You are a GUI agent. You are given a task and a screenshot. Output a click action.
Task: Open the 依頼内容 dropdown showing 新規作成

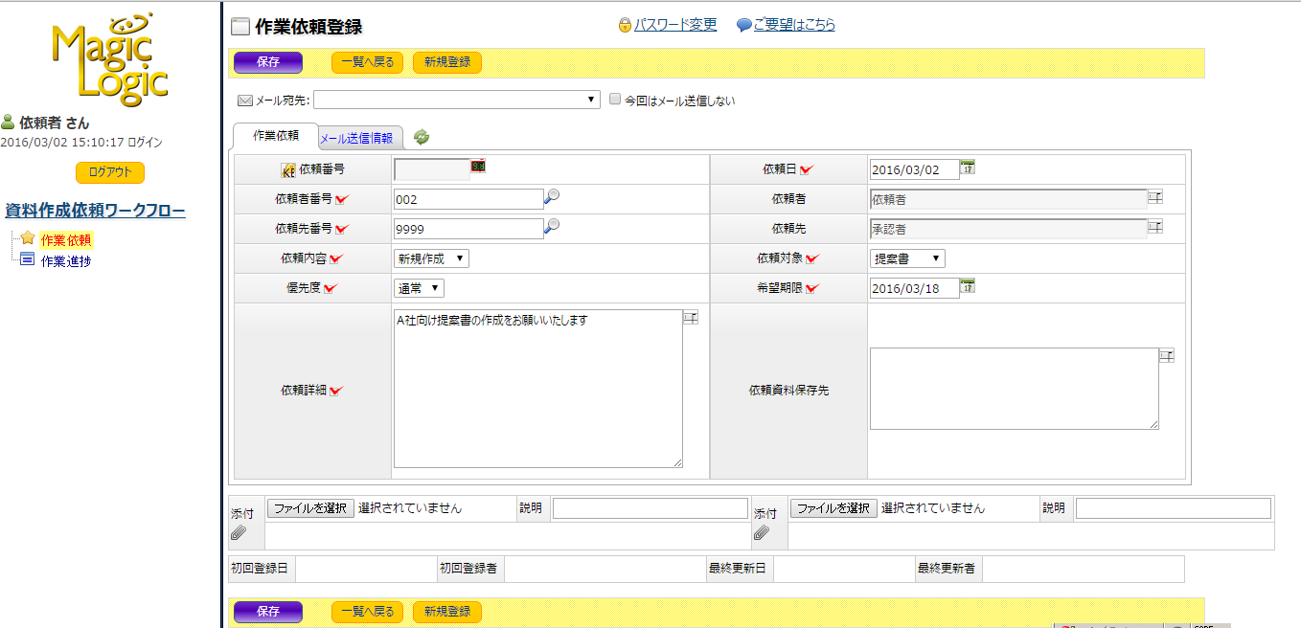tap(431, 258)
